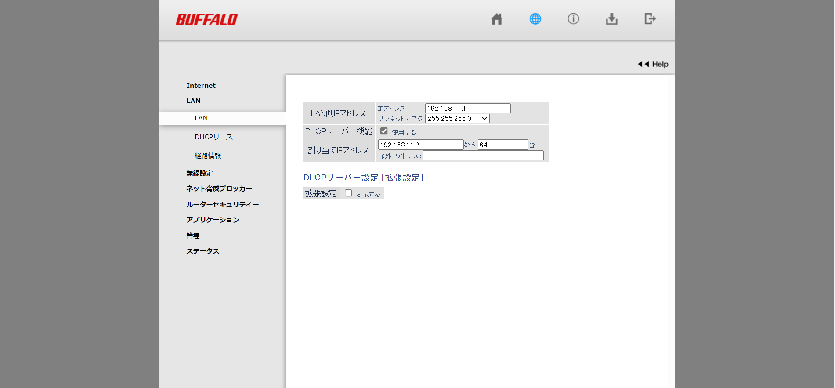Open the 経路情報 page
835x388 pixels.
point(208,156)
